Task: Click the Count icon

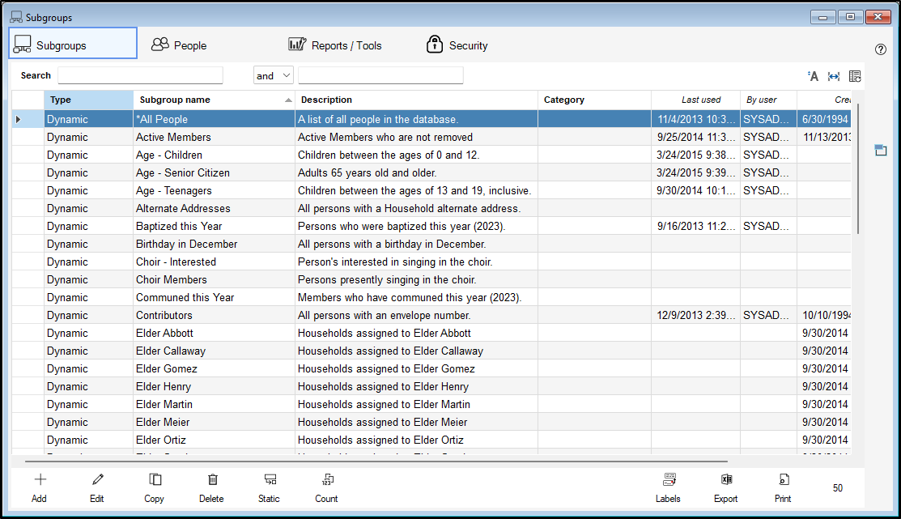Action: coord(327,480)
